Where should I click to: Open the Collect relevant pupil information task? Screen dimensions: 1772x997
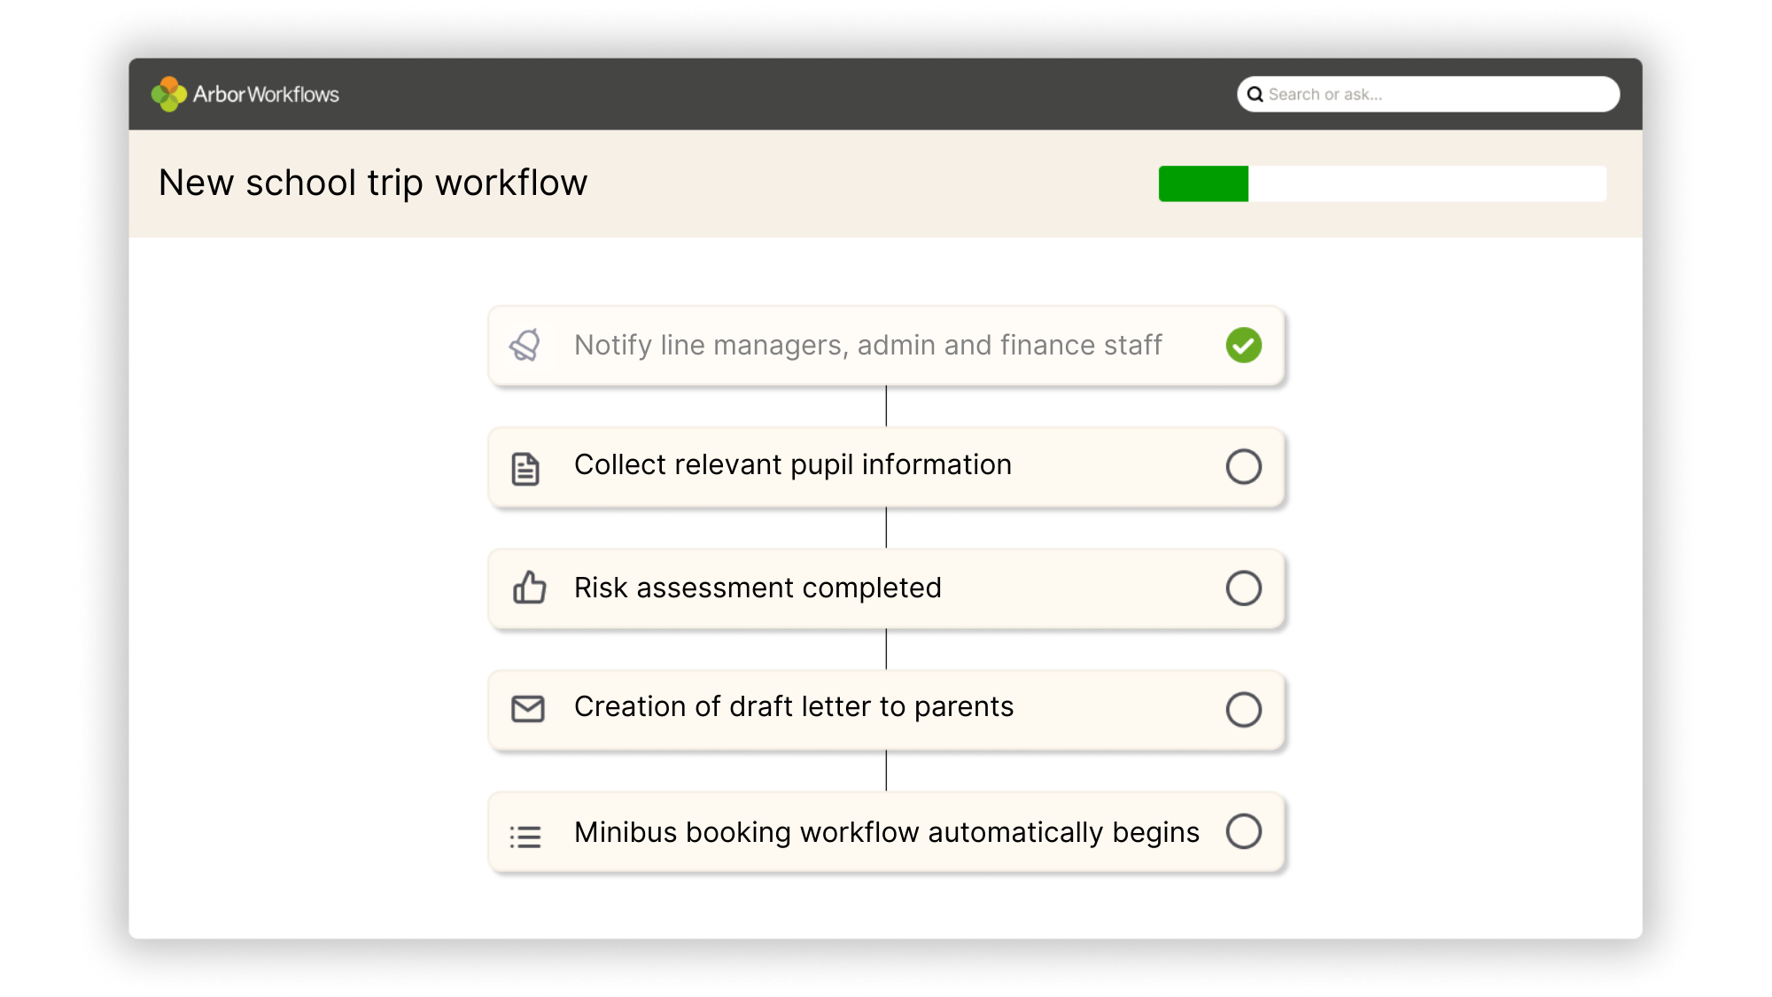(x=792, y=464)
